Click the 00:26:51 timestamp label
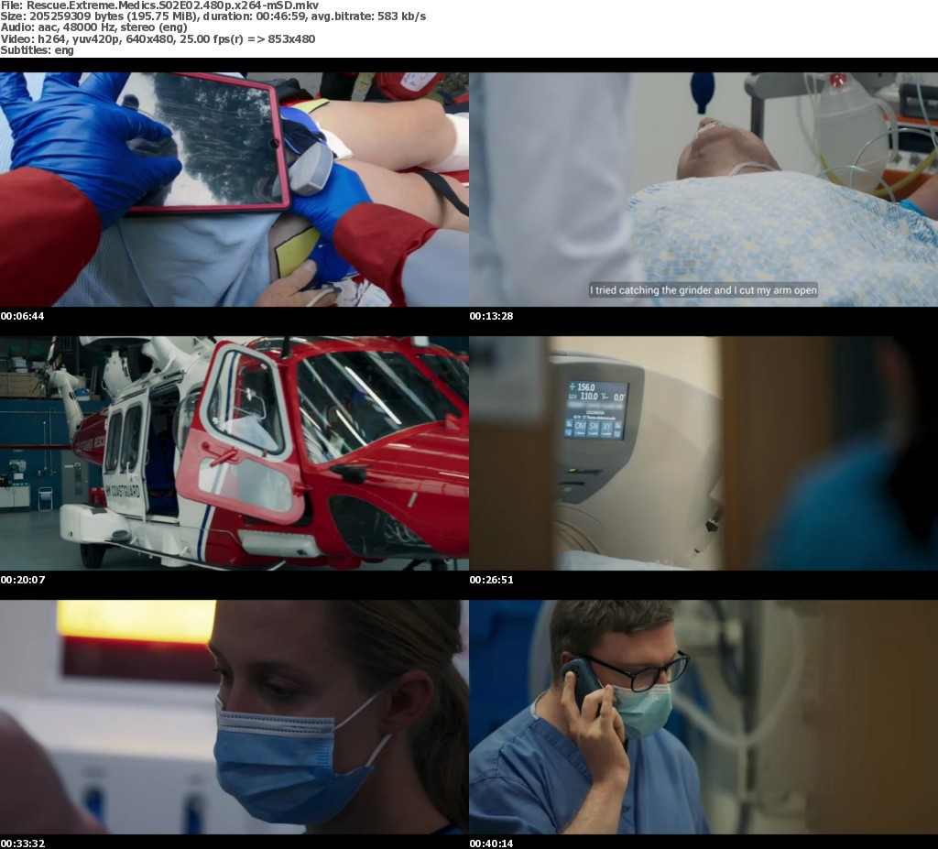 coord(492,580)
